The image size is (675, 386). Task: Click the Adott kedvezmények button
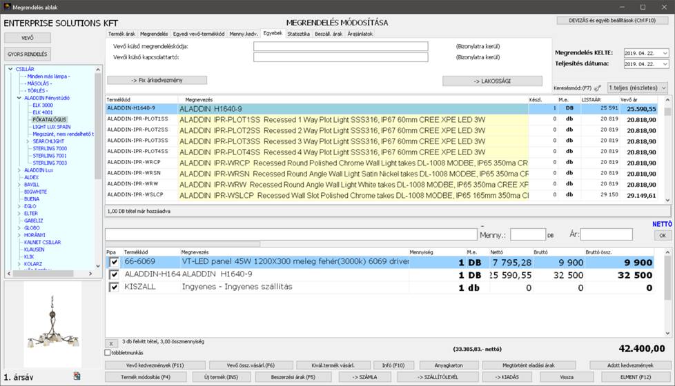[630, 365]
